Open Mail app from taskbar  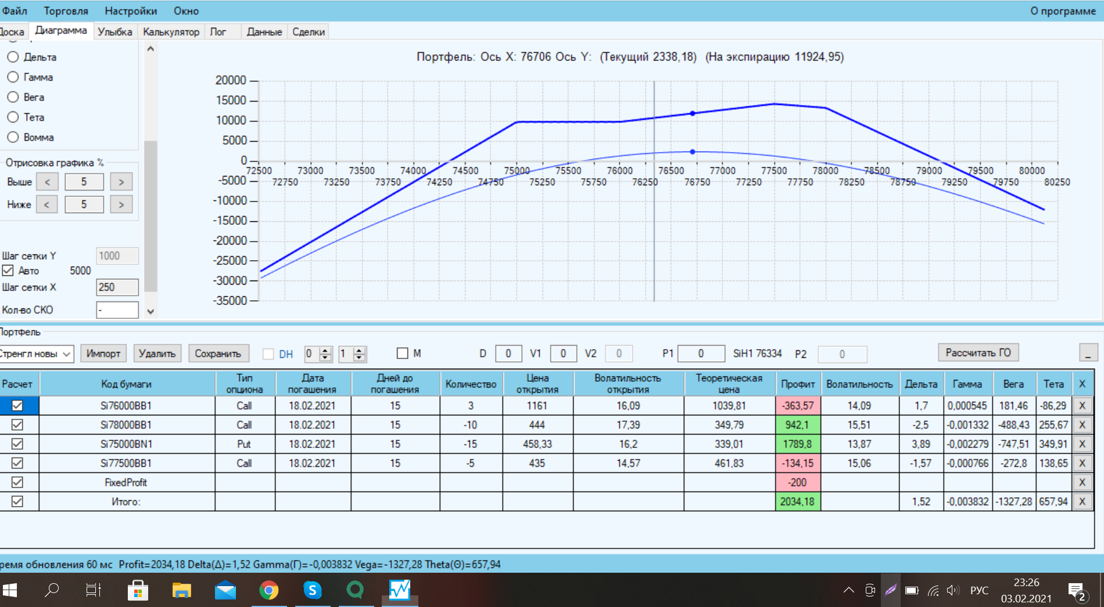(x=225, y=590)
